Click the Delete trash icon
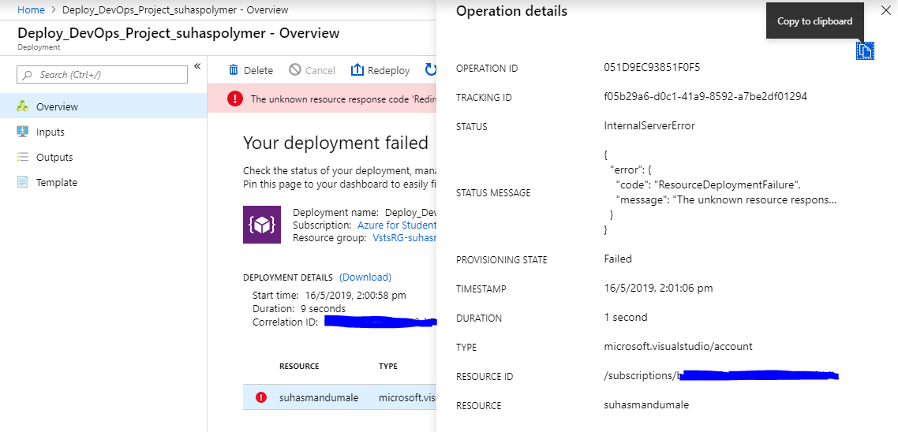 (x=234, y=70)
